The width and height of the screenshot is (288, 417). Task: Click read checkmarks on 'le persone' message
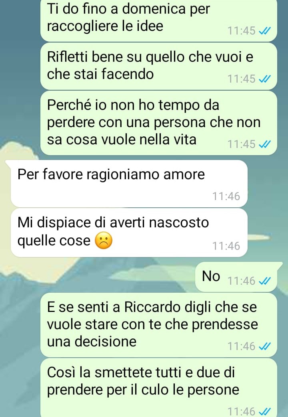[x=265, y=412]
